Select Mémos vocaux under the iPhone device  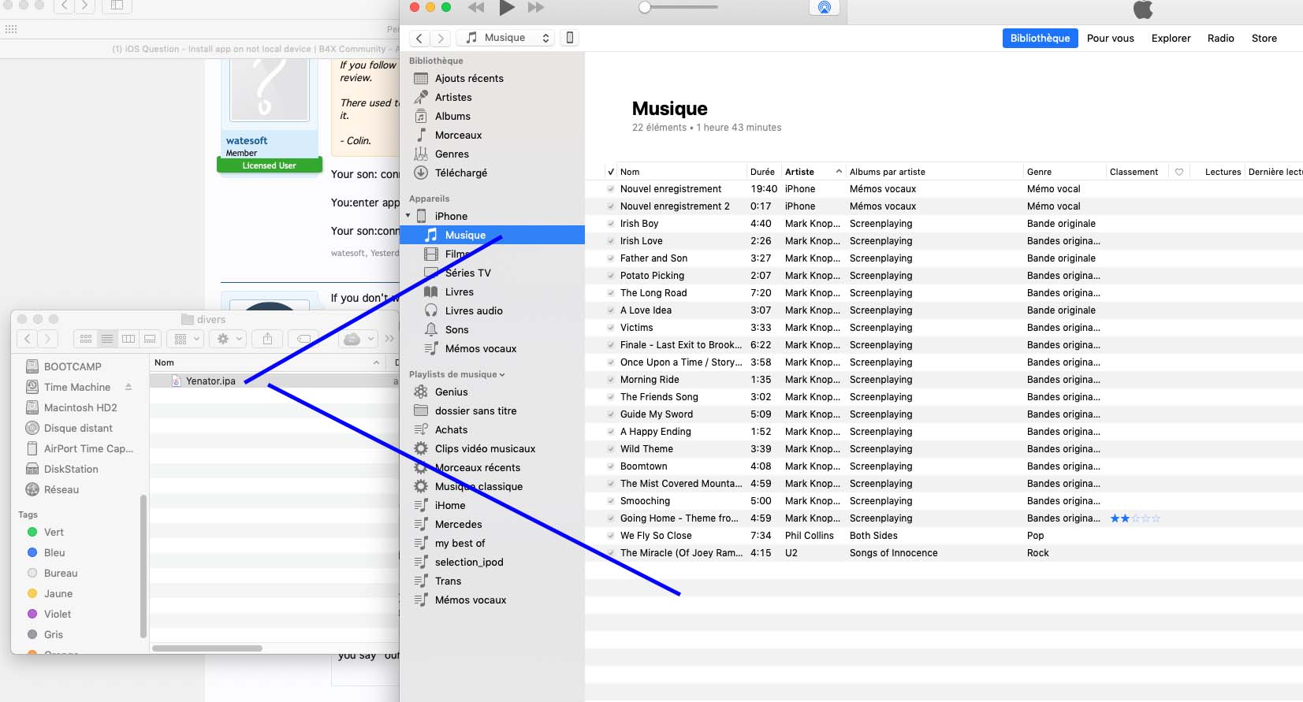(481, 348)
